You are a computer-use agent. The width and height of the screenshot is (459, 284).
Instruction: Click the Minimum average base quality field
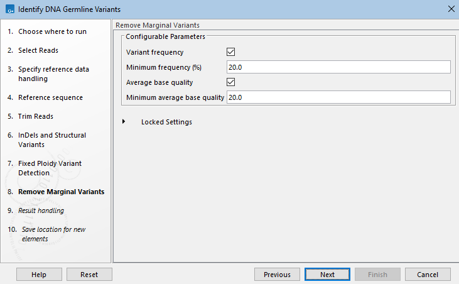pos(338,97)
